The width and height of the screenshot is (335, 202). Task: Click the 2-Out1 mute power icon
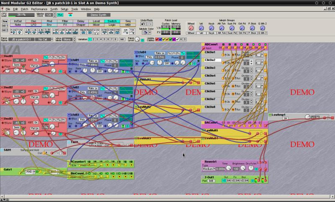coord(253,181)
